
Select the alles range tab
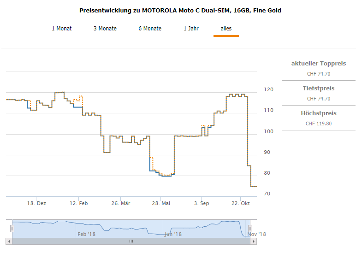(226, 29)
